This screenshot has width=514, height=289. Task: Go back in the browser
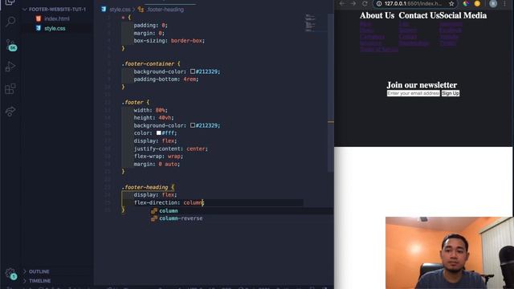click(342, 3)
